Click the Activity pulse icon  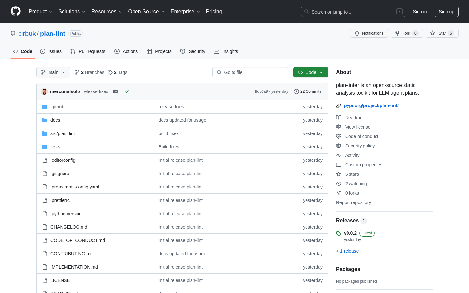click(x=339, y=155)
